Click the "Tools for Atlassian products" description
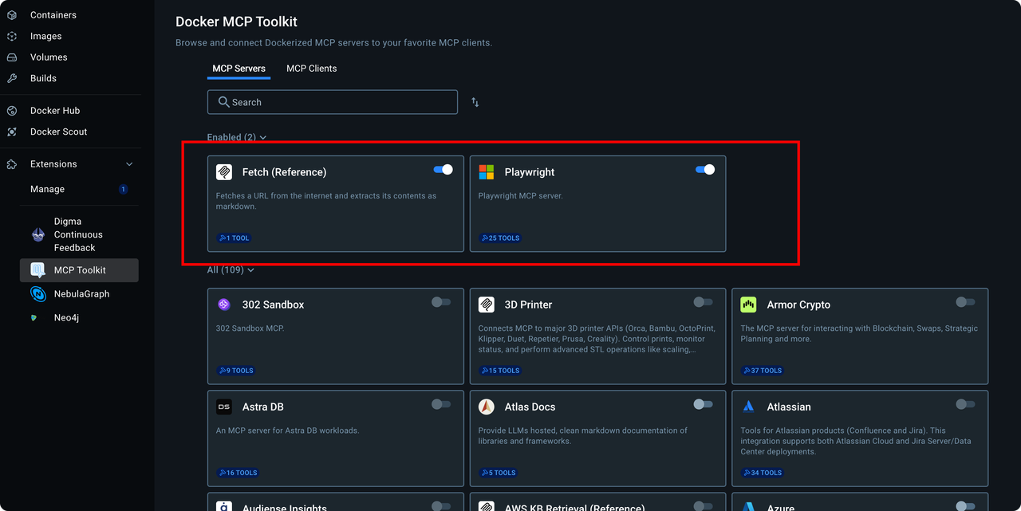This screenshot has width=1021, height=511. (856, 441)
